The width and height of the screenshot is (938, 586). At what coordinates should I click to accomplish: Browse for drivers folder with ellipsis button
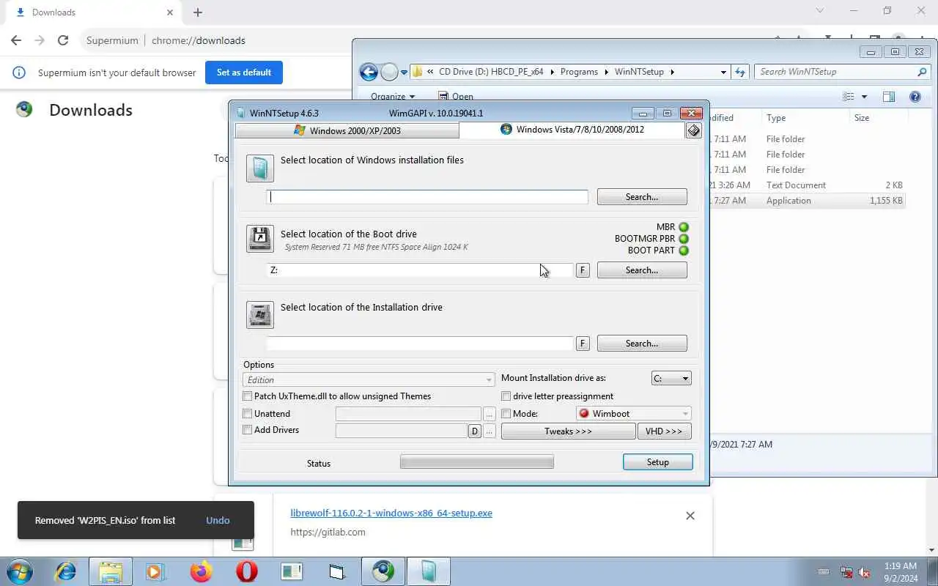coord(490,431)
